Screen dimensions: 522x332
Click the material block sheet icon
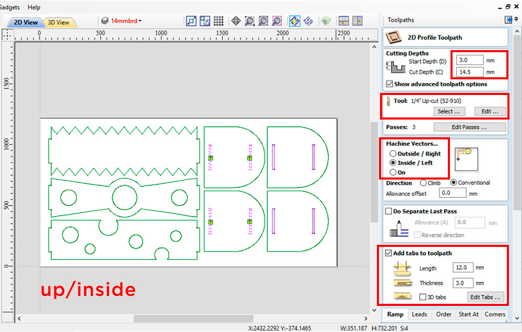point(105,21)
